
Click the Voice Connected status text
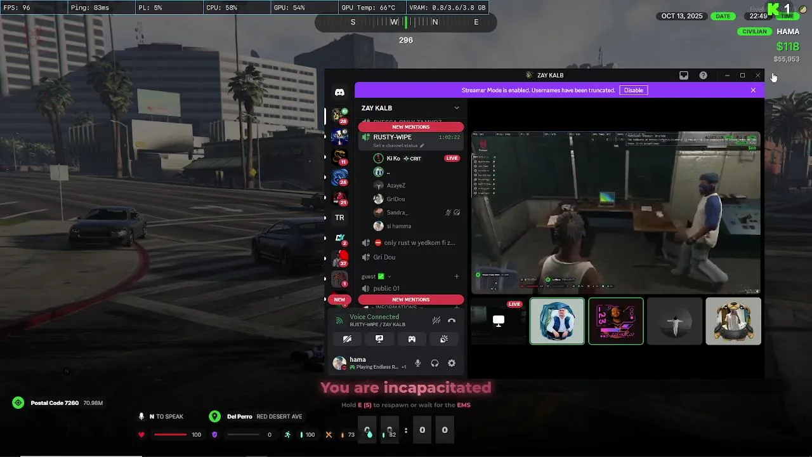374,317
